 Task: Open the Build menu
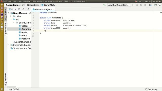click(55, 2)
